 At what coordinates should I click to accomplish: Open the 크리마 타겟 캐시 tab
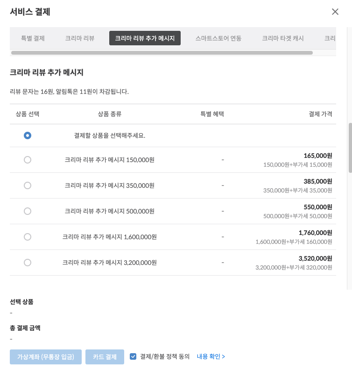tap(283, 38)
